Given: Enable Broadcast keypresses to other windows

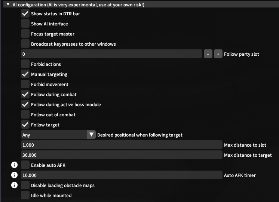Looking at the screenshot, I should pos(25,44).
